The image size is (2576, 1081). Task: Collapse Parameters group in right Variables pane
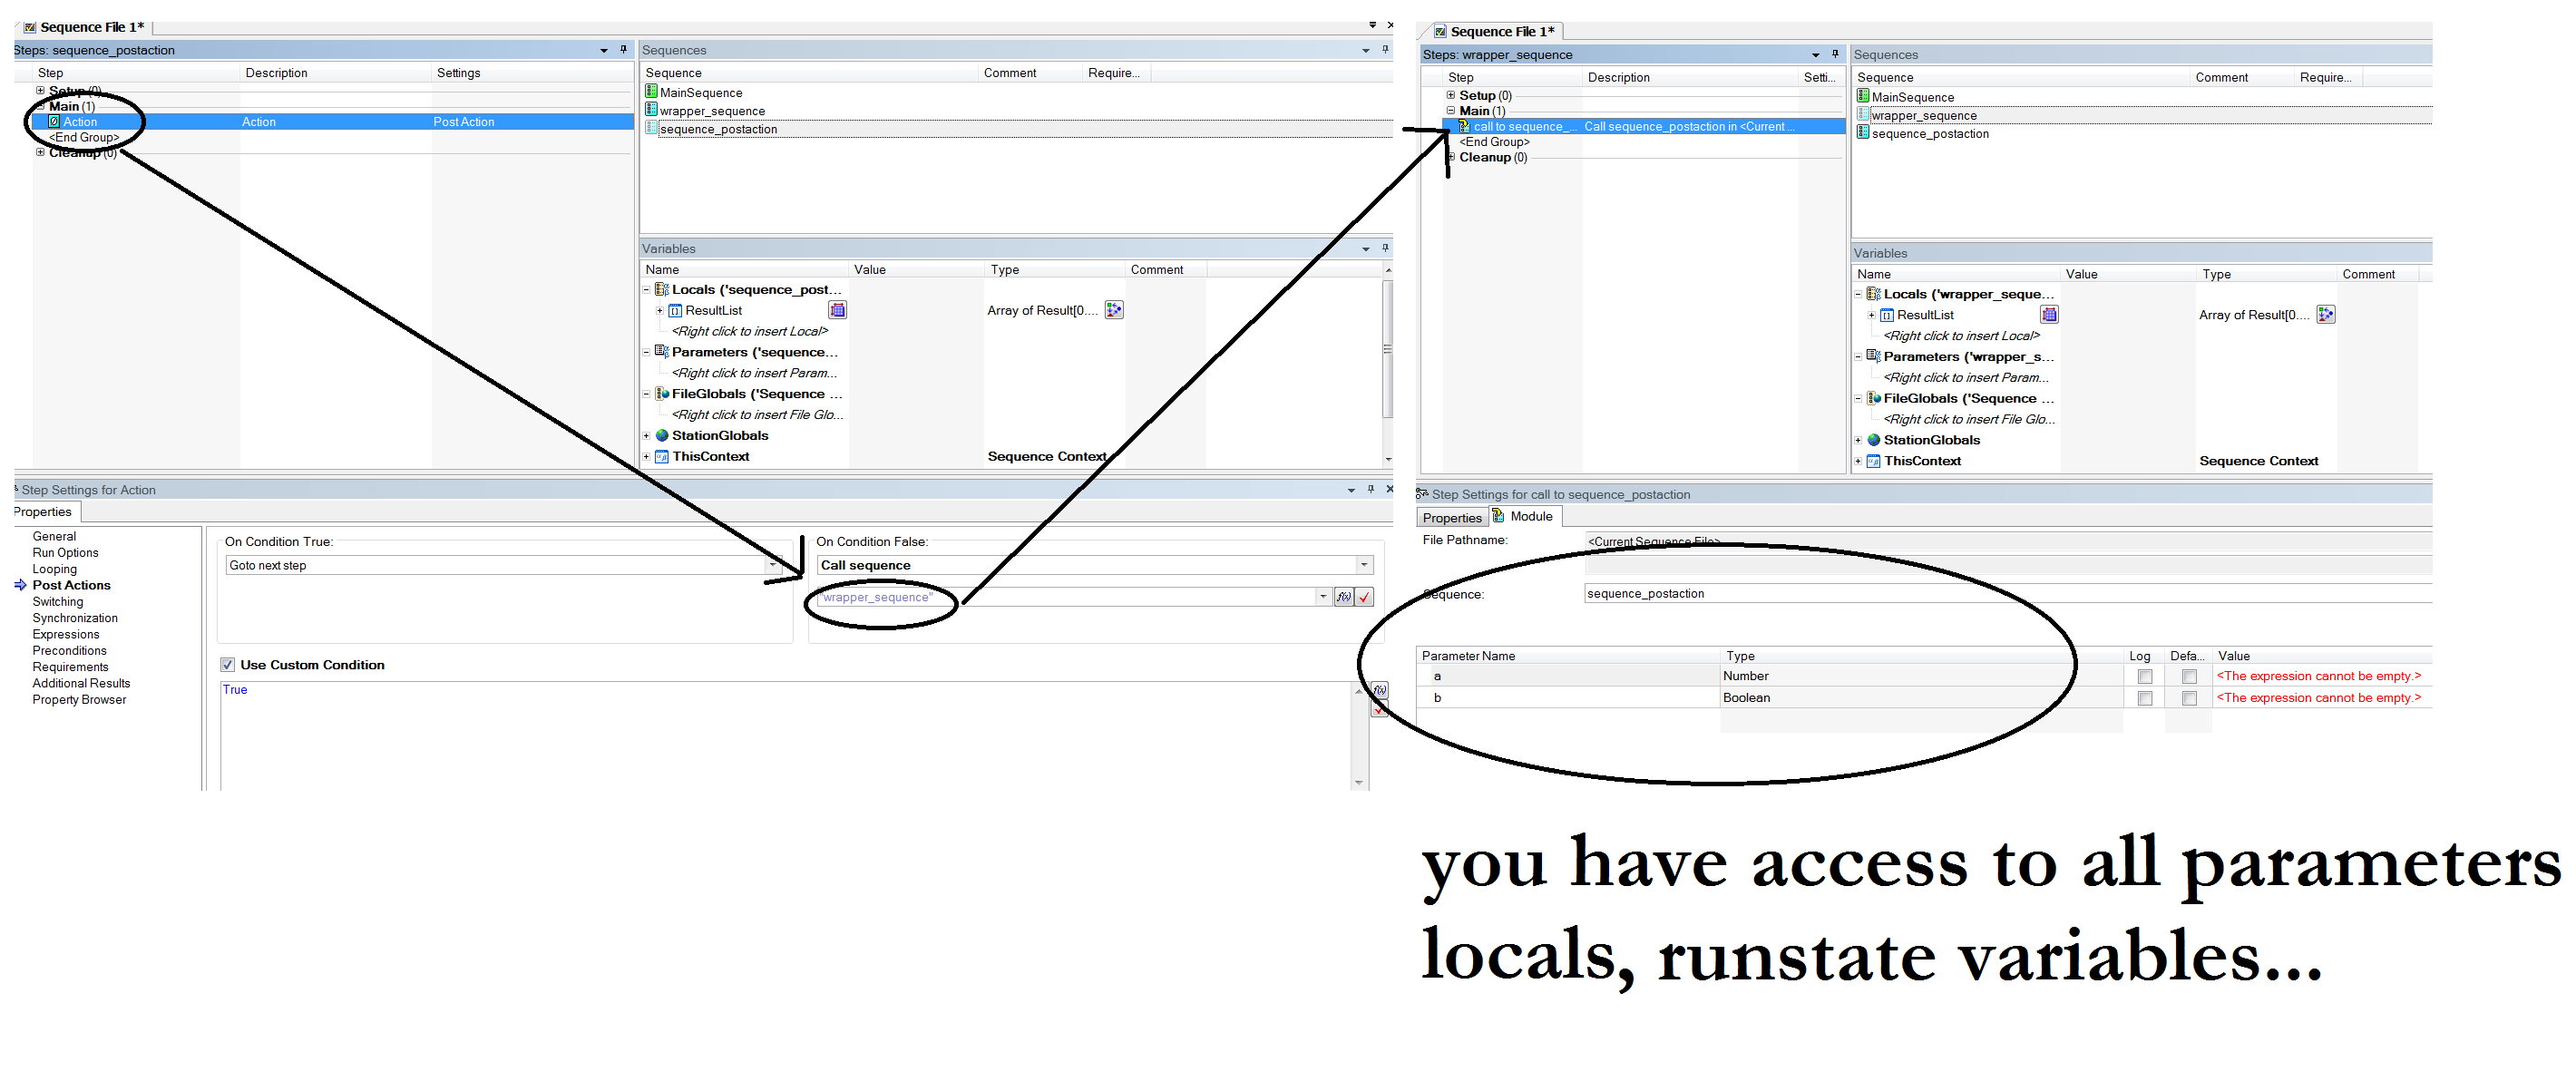pos(1858,356)
